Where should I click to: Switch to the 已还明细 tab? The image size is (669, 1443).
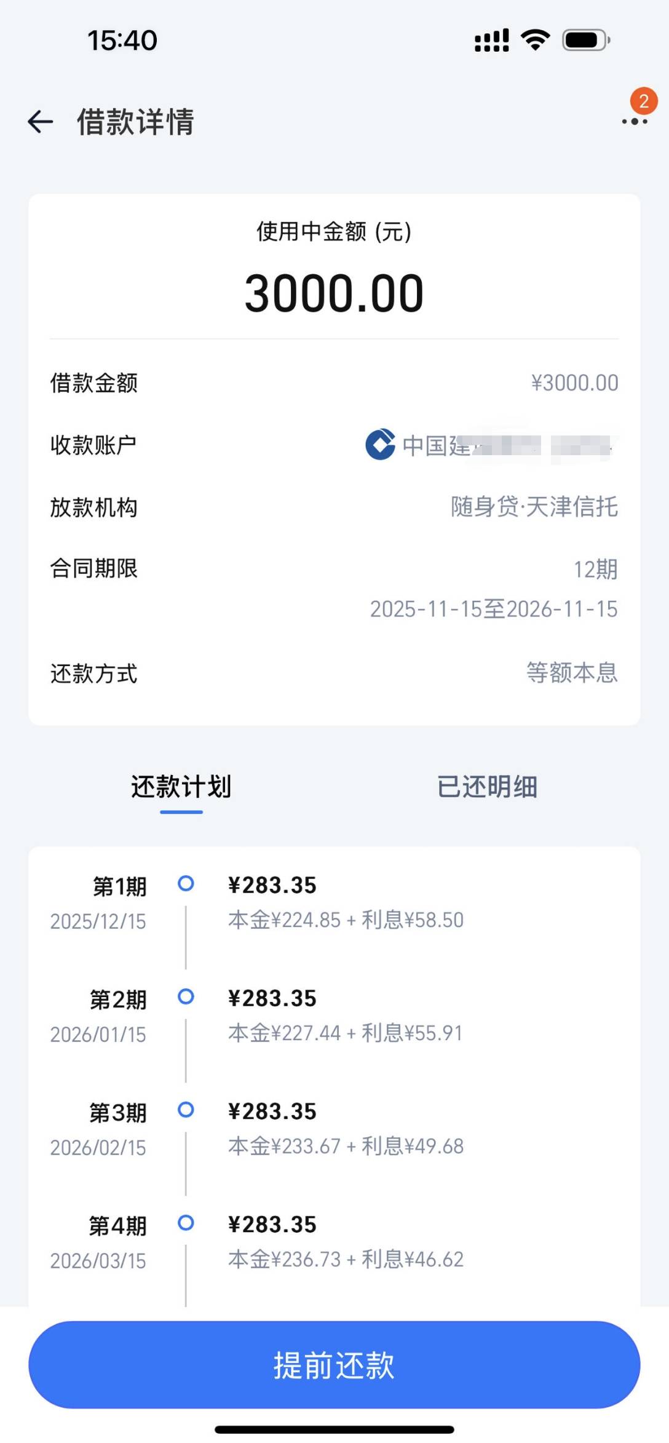(x=487, y=787)
